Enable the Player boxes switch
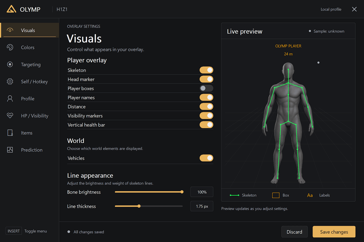This screenshot has width=364, height=242. pos(206,88)
